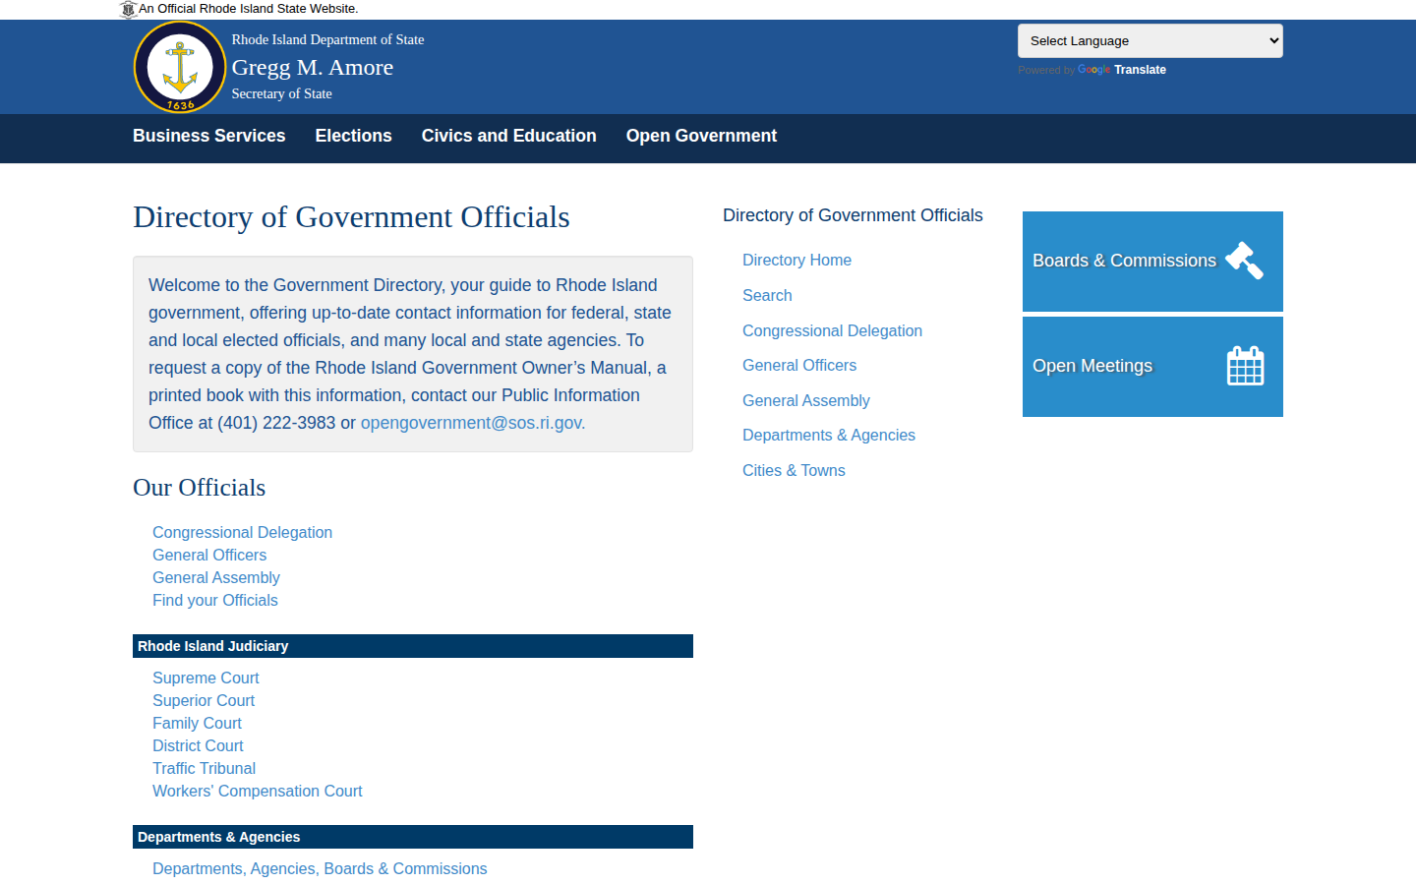Viewport: 1416px width, 885px height.
Task: Open Congressional Delegation under Our Officials
Action: (242, 532)
